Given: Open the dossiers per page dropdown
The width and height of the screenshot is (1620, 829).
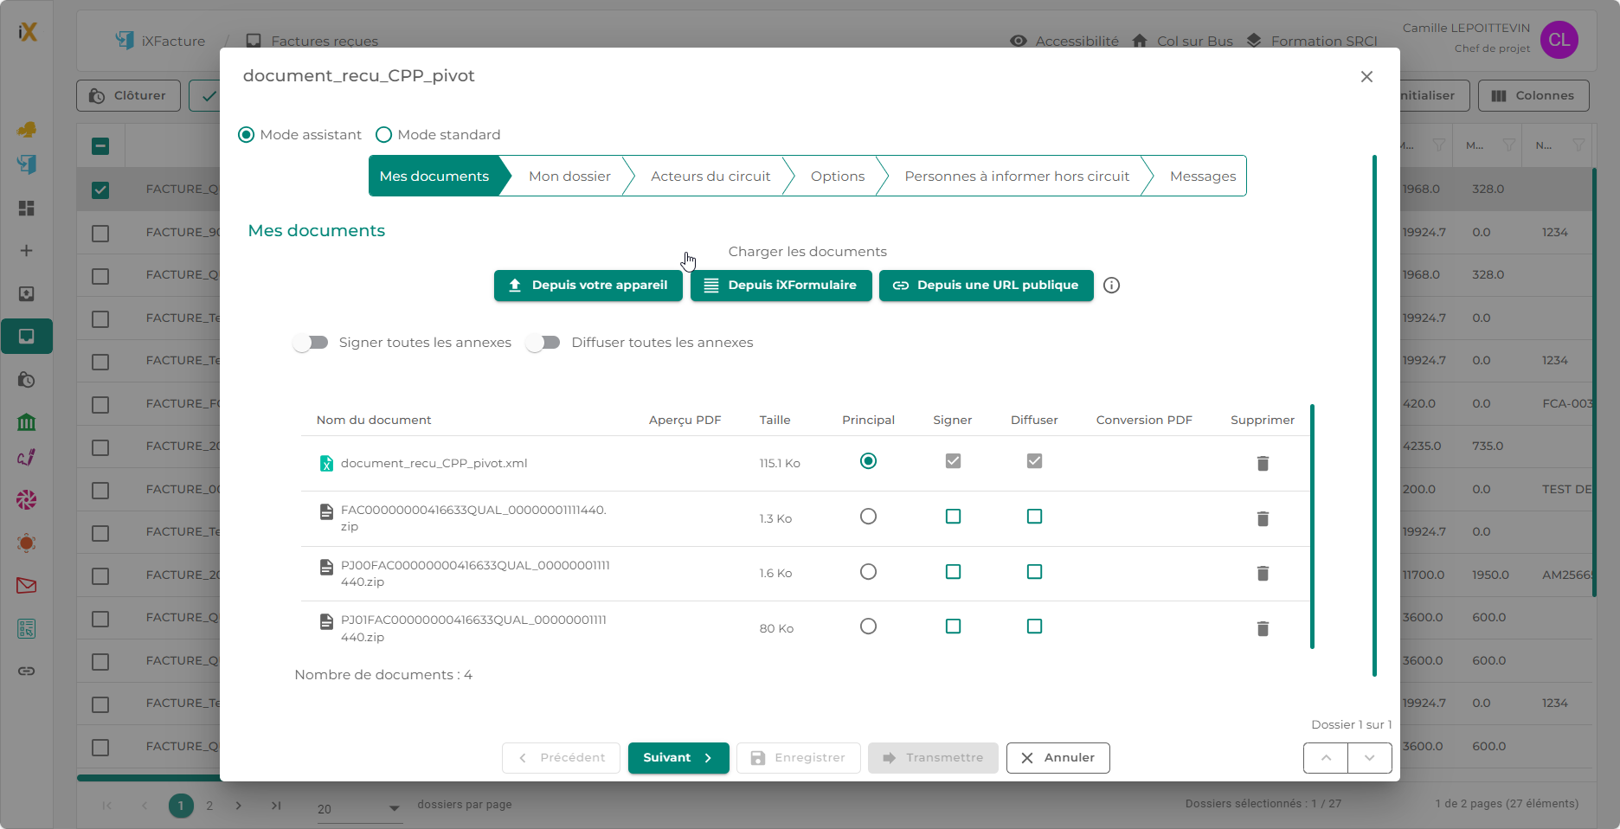Looking at the screenshot, I should [x=358, y=808].
